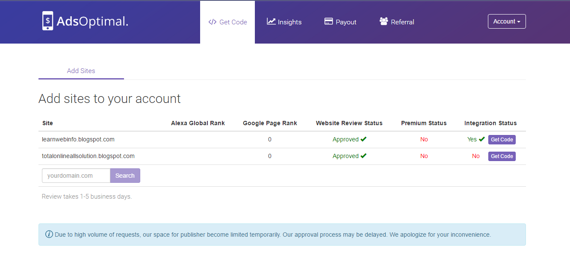Click the green checkmark for totalonlineallsolution approval
Image resolution: width=570 pixels, height=267 pixels.
click(x=363, y=156)
